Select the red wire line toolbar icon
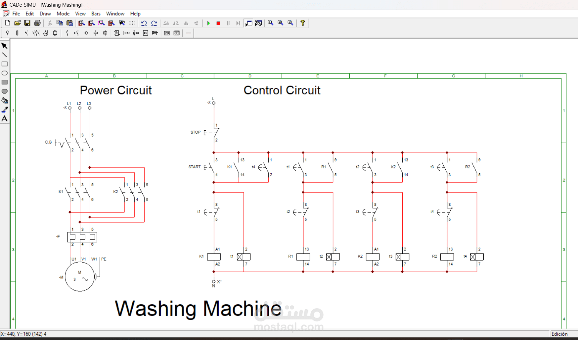 pyautogui.click(x=189, y=33)
